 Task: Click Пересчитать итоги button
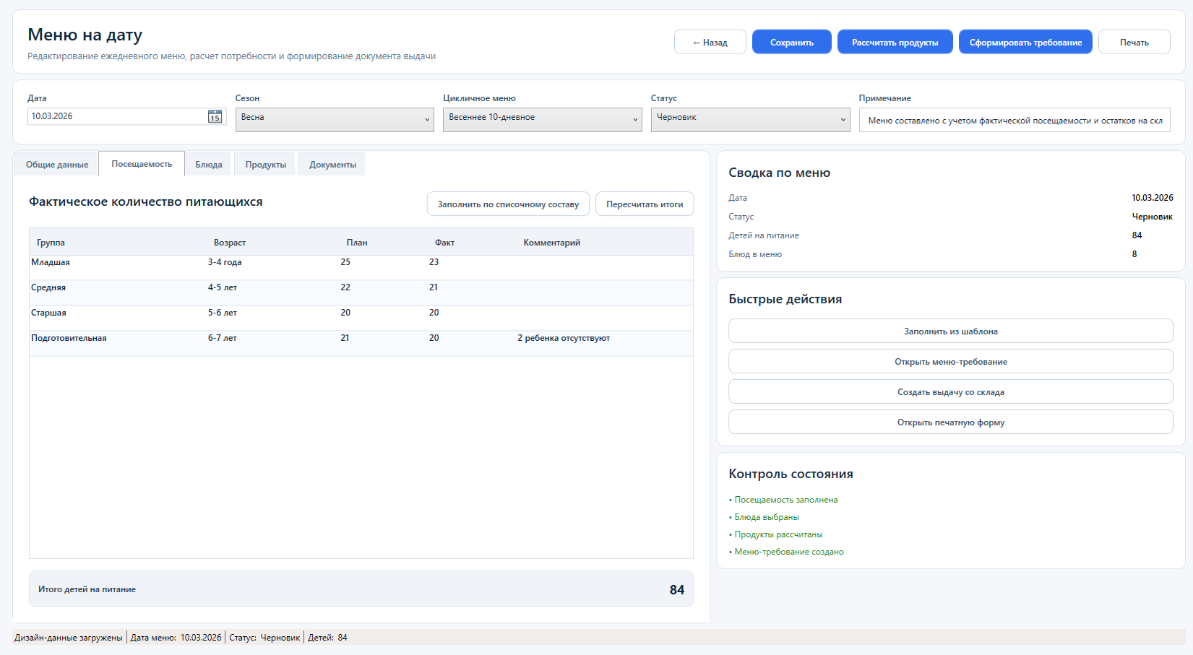[x=644, y=204]
